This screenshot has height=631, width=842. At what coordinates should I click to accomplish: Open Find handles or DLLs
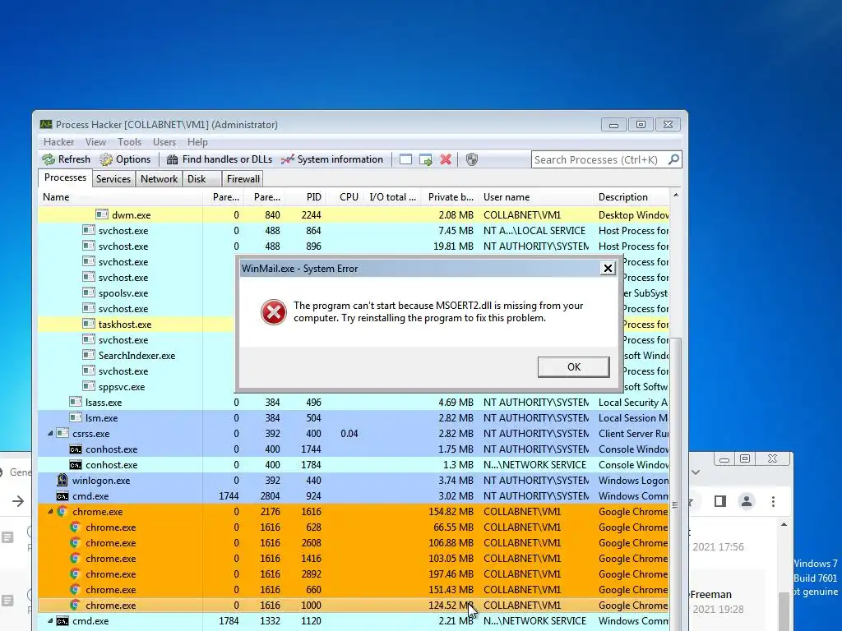[219, 159]
